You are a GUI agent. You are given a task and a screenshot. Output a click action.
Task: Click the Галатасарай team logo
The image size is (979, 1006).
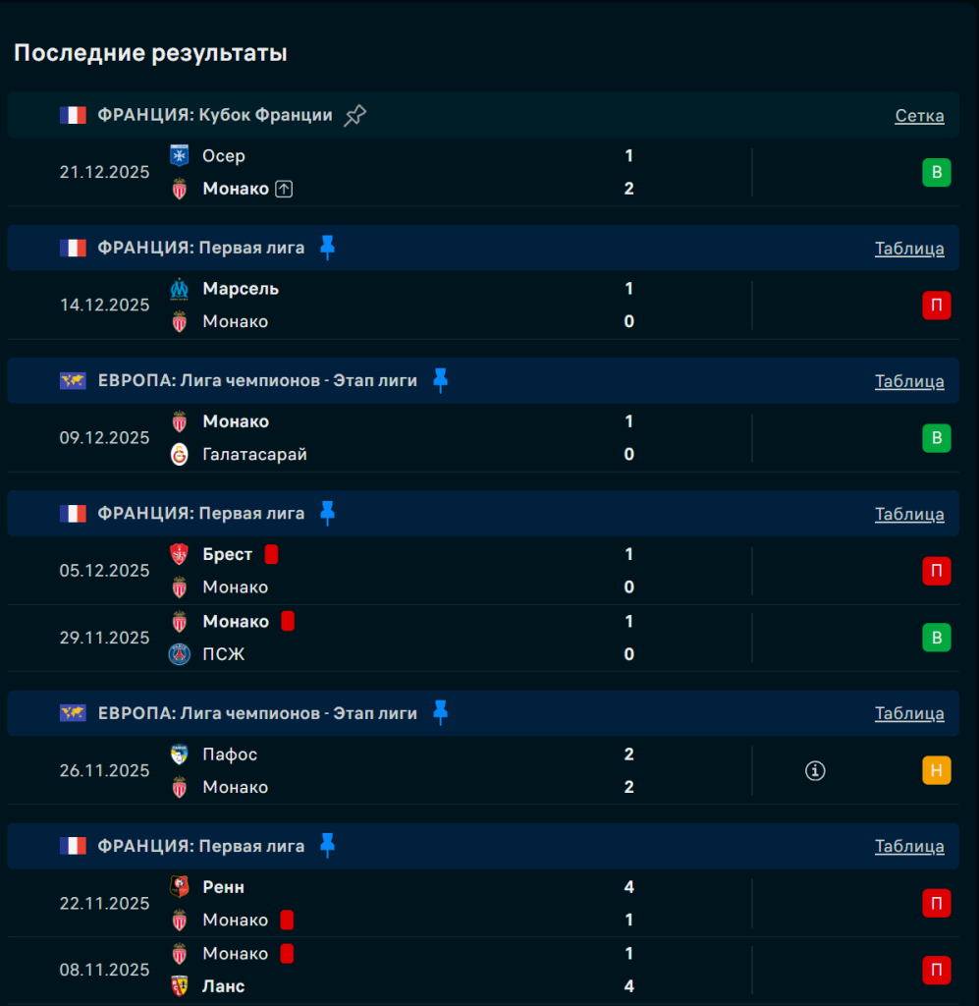[180, 454]
